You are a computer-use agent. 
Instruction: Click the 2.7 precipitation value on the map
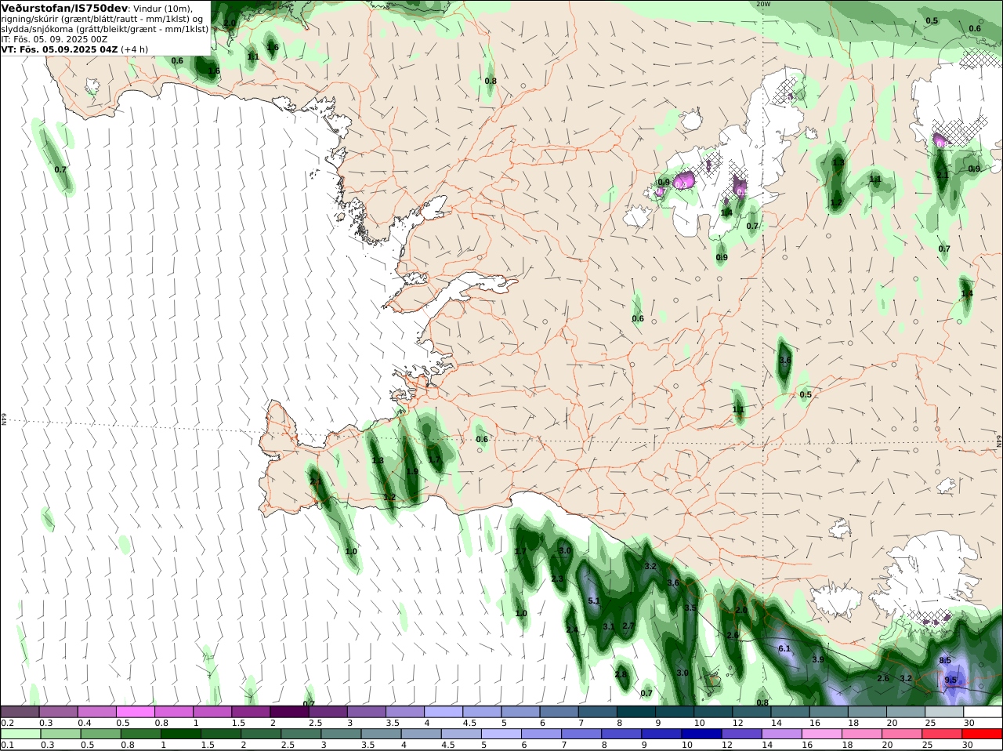pos(628,626)
